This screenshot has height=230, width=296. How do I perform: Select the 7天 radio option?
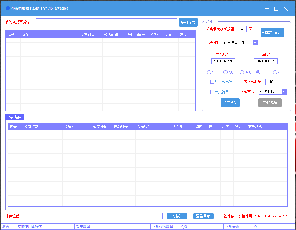(226, 72)
